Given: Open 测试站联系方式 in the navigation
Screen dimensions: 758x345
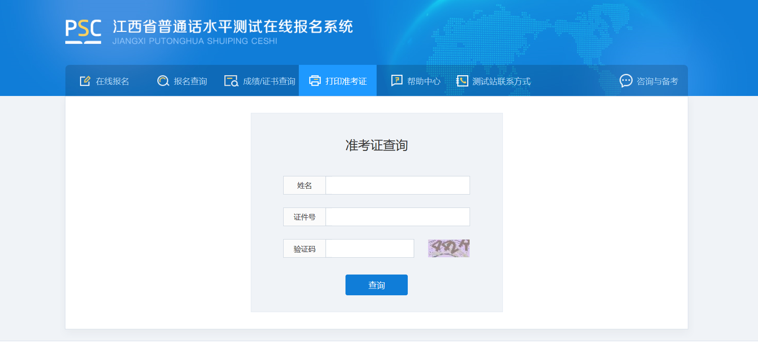Looking at the screenshot, I should coord(493,81).
